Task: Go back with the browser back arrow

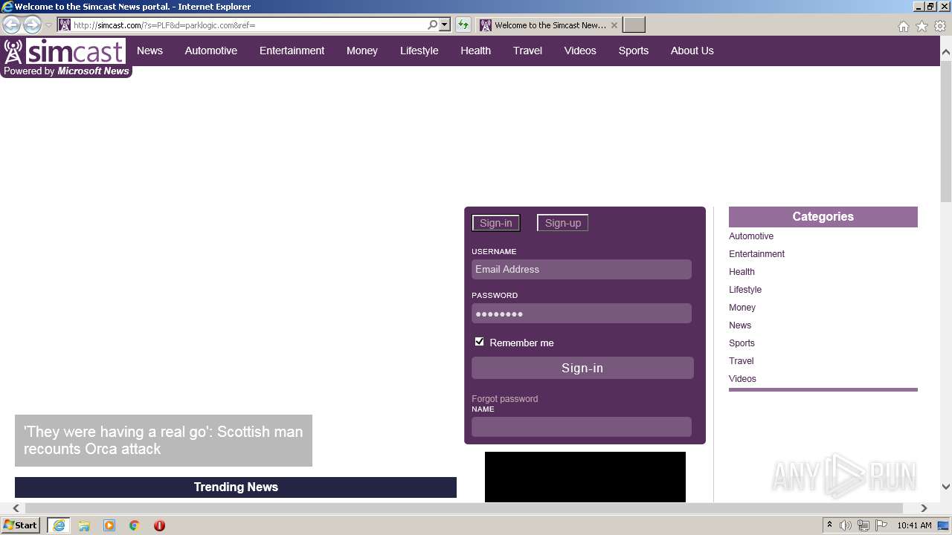Action: [12, 25]
